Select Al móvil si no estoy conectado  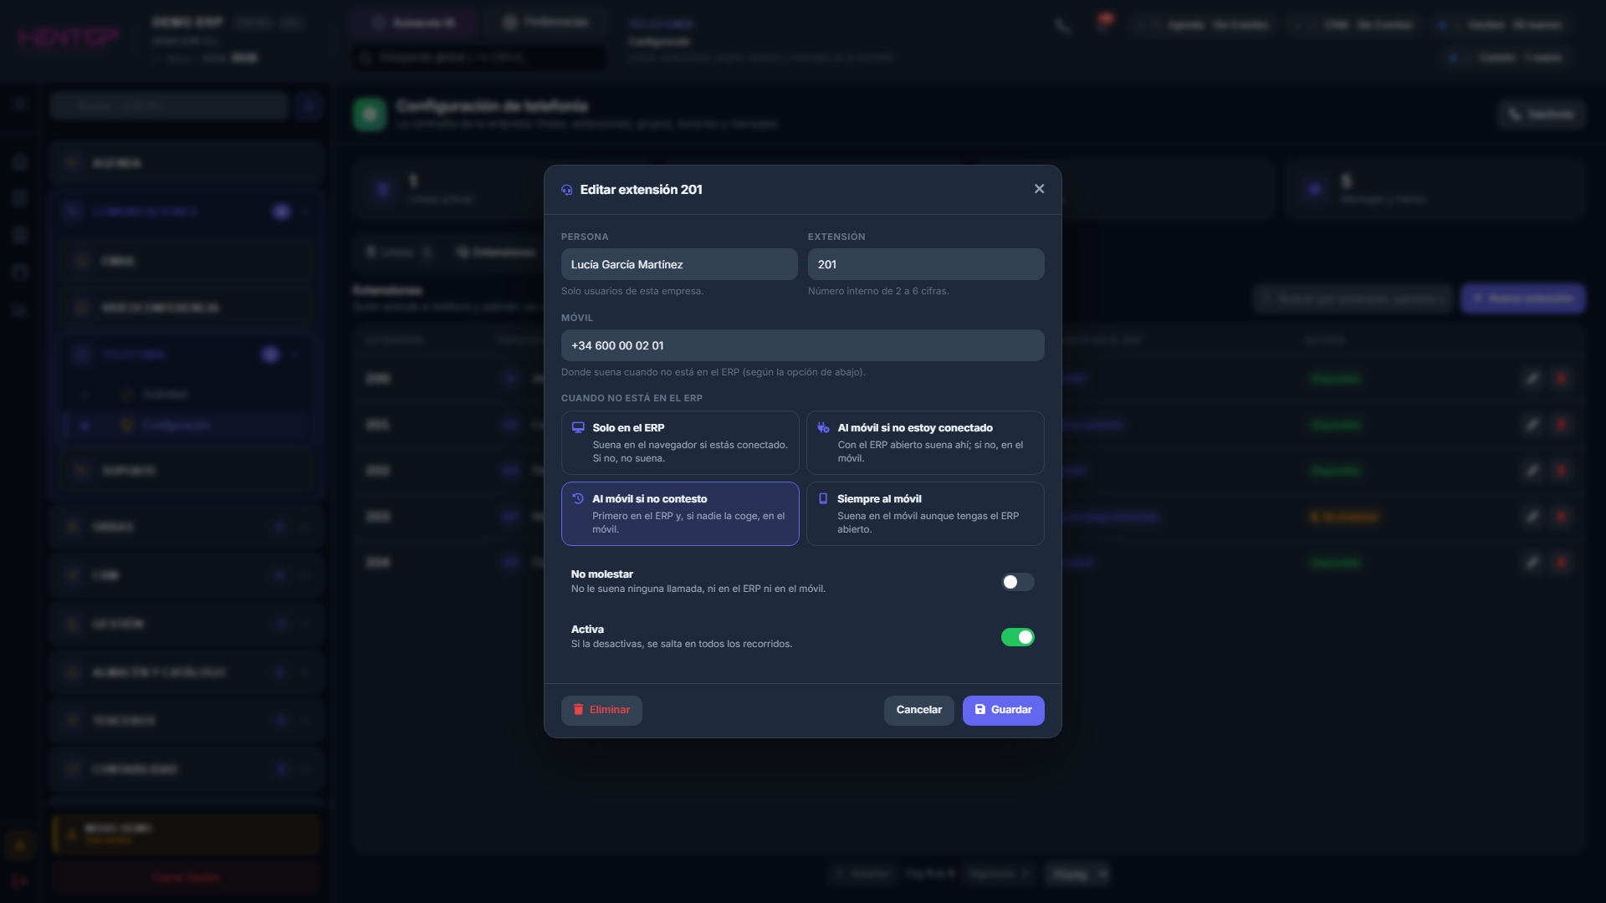coord(925,442)
